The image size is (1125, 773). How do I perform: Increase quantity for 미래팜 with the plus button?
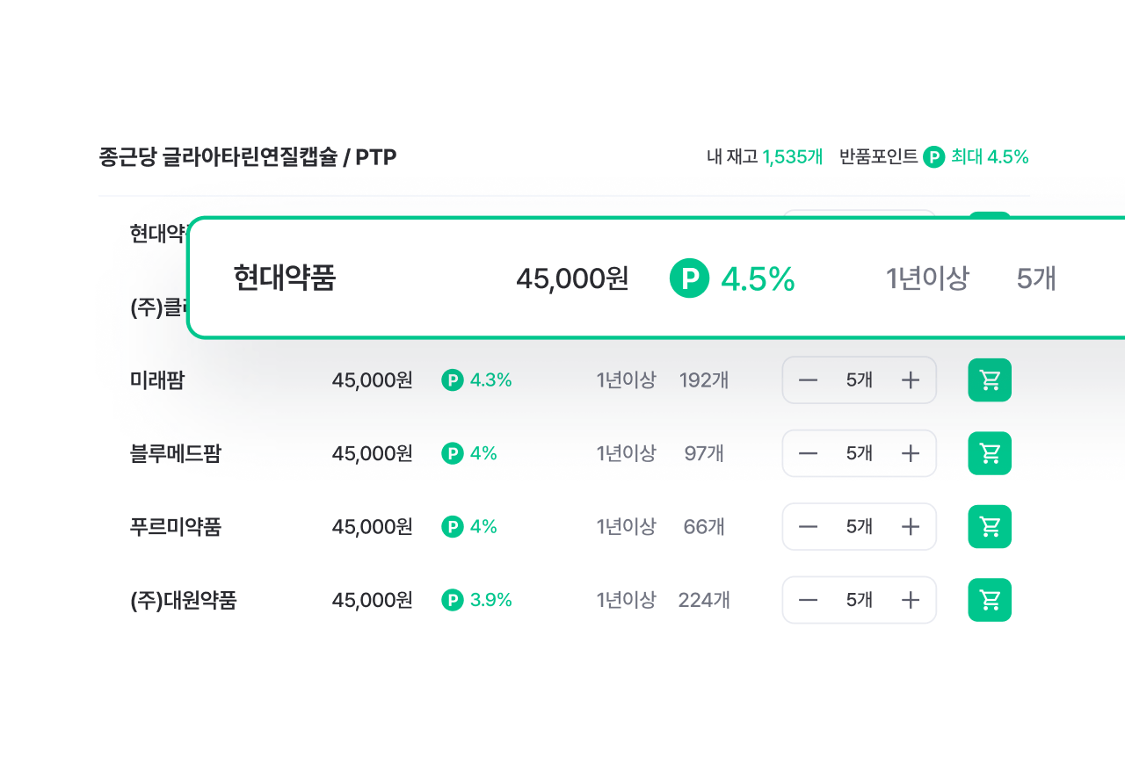pyautogui.click(x=910, y=379)
